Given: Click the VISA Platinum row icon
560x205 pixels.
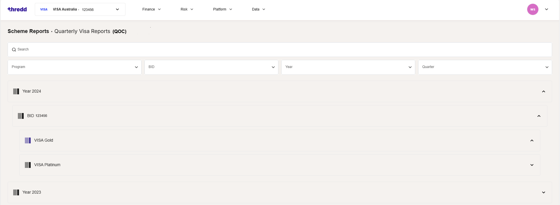Looking at the screenshot, I should click(x=28, y=165).
